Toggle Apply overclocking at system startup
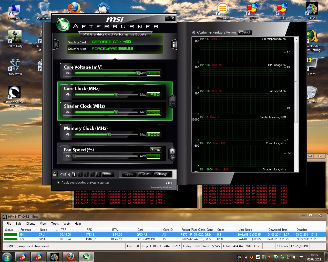 (58, 183)
